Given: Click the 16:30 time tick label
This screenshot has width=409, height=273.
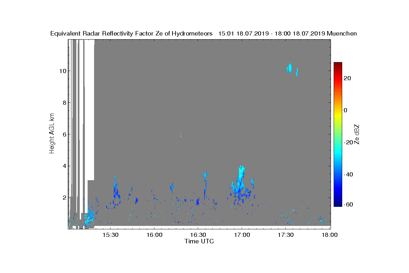Looking at the screenshot, I should pyautogui.click(x=198, y=235).
